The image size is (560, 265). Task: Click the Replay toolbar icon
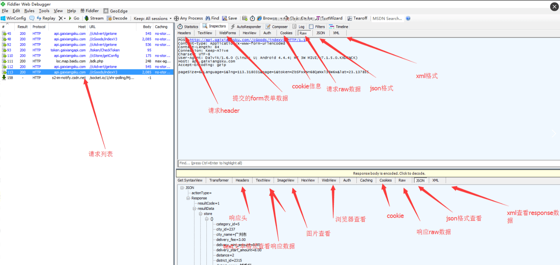click(x=39, y=18)
